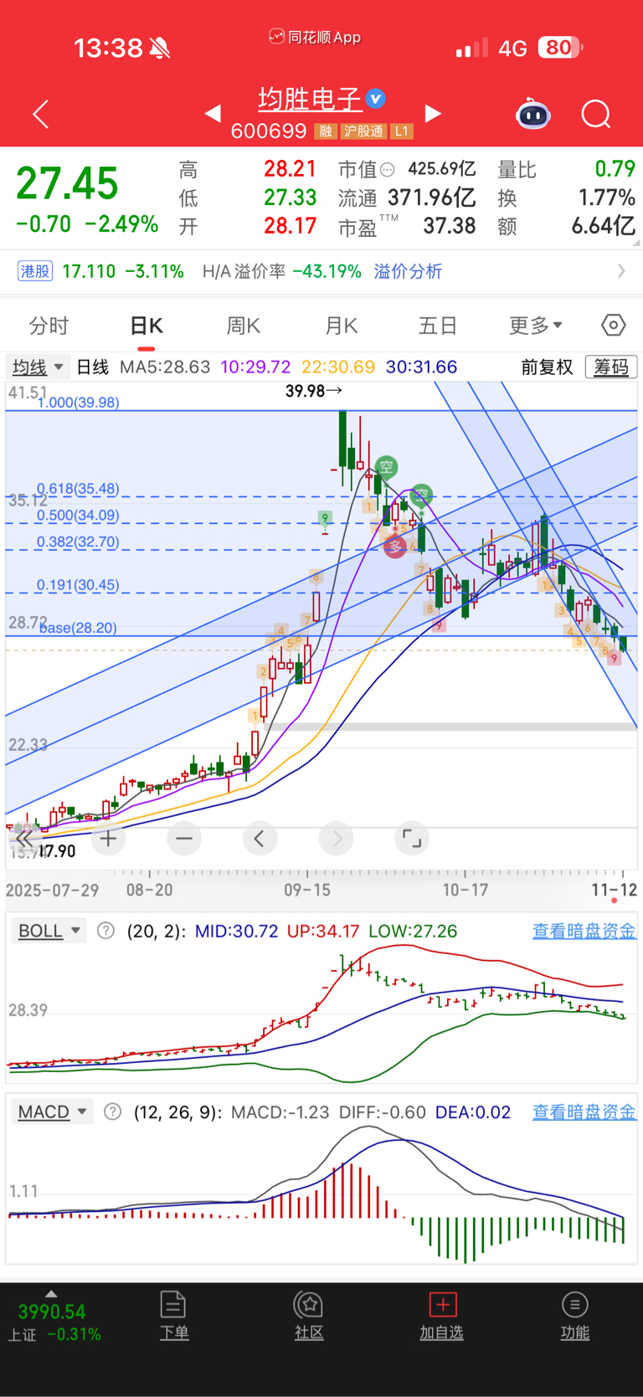The height and width of the screenshot is (1397, 643).
Task: Switch to 周K tab
Action: click(244, 325)
